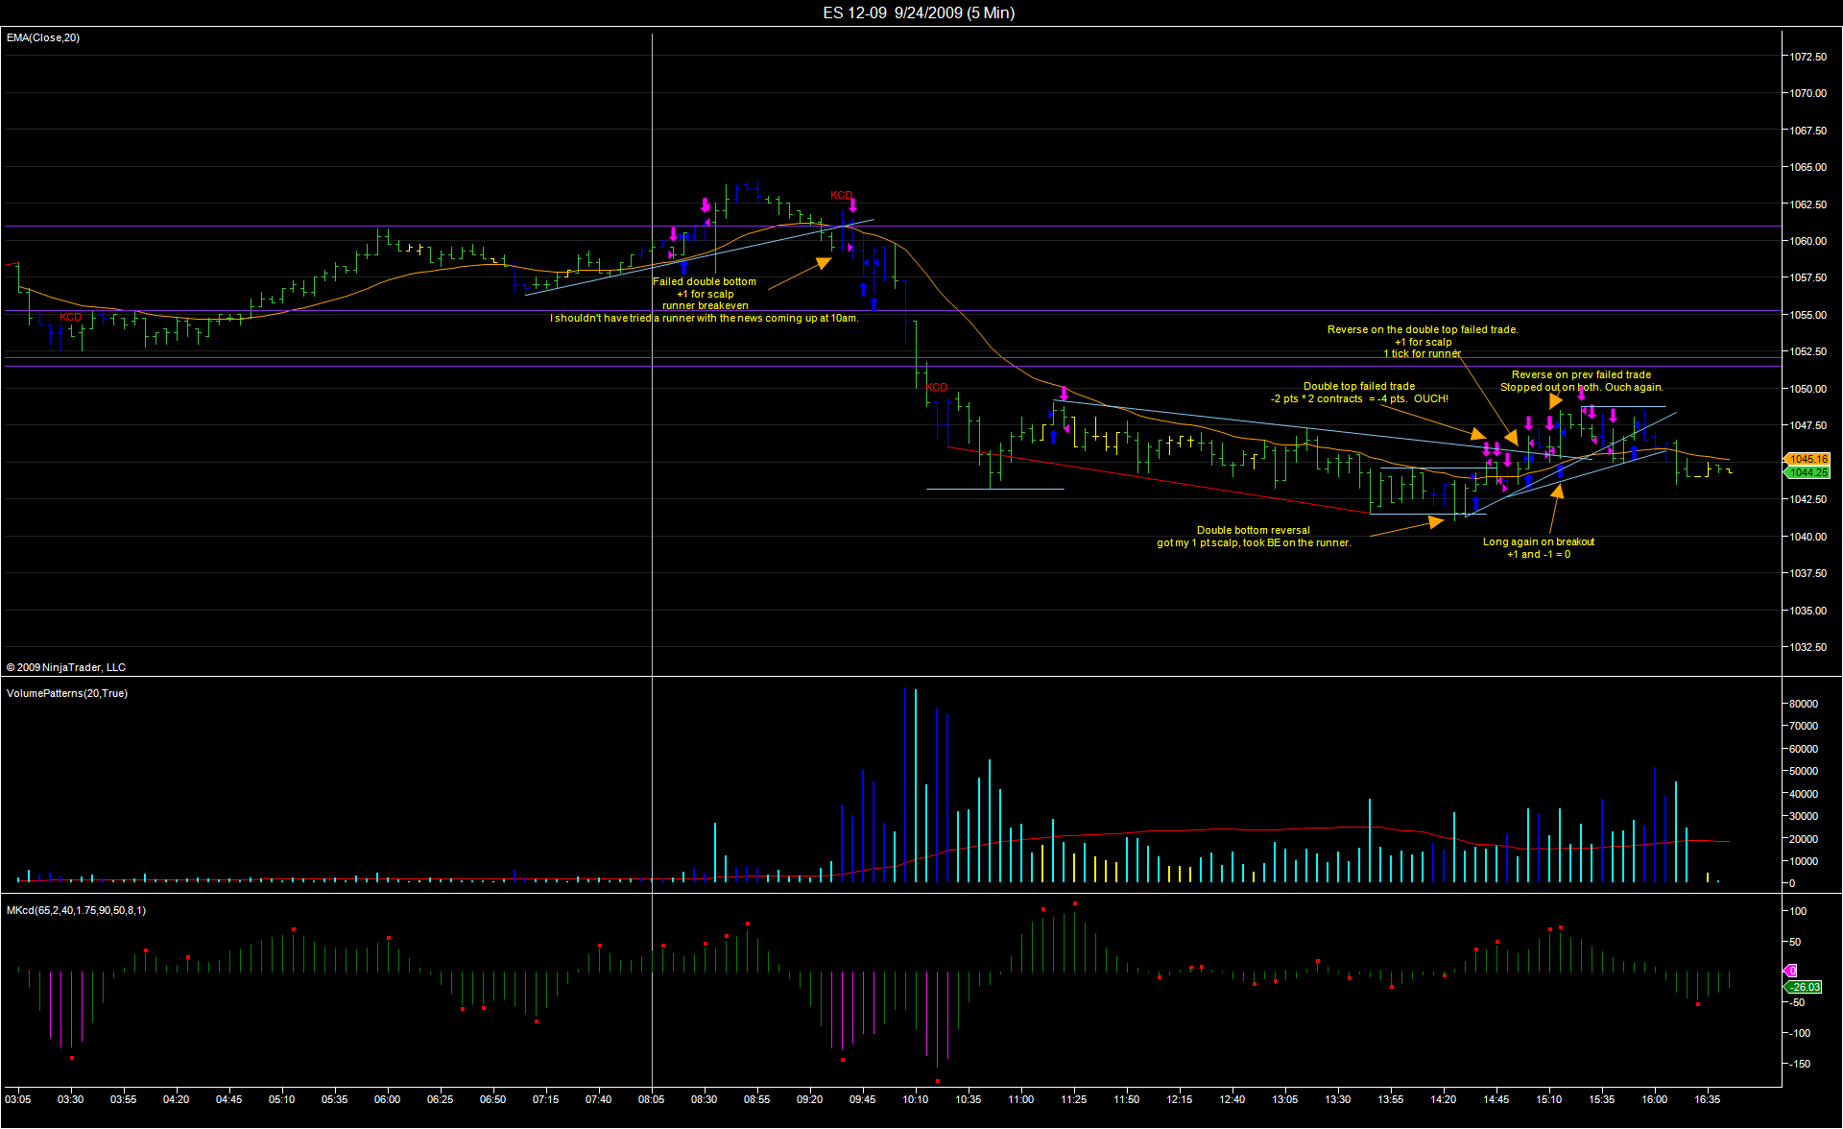Click the -150 label on MKcd axis
Screen dimensions: 1843x1129
(1800, 1064)
